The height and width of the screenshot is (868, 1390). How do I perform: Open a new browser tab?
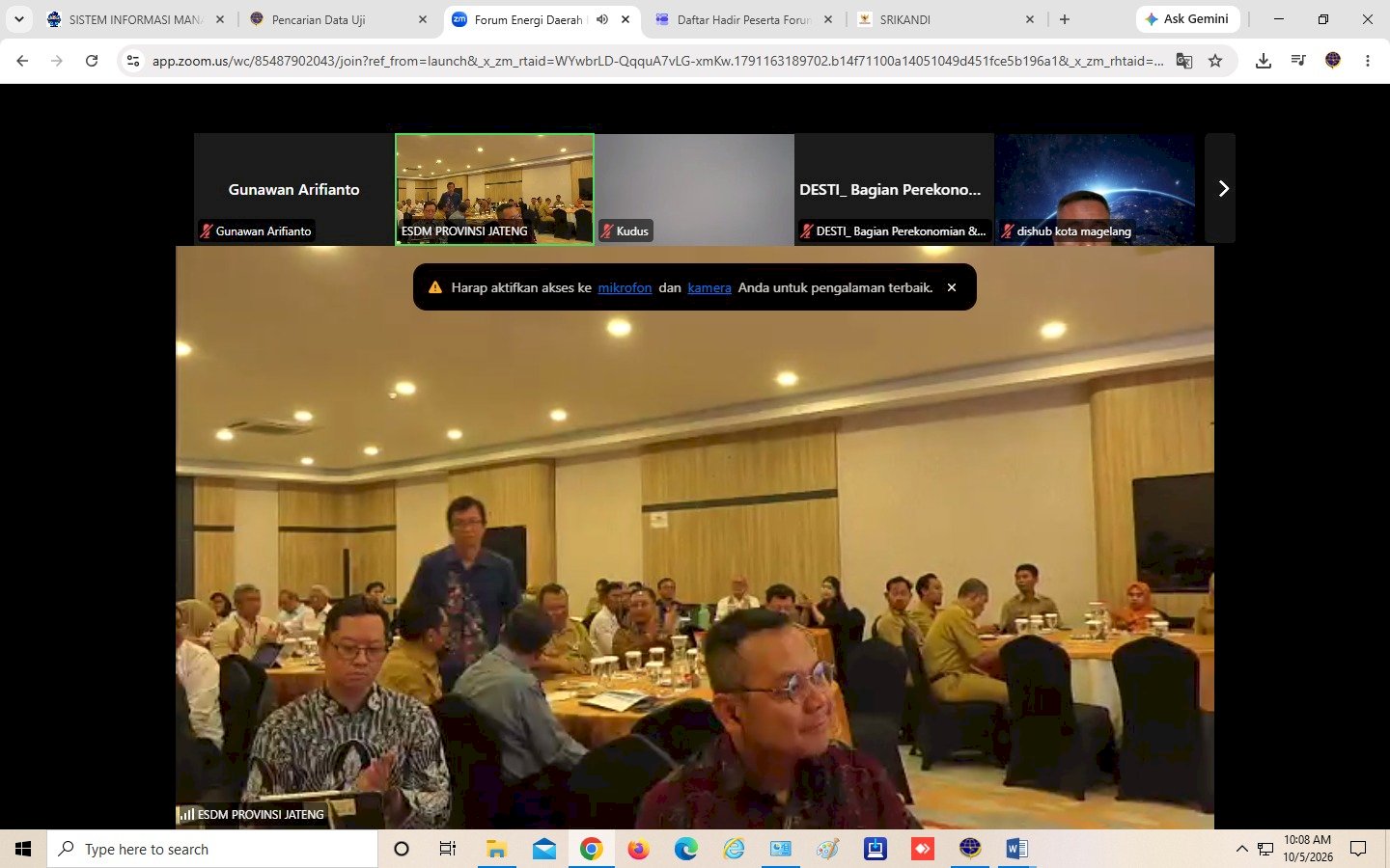point(1065,19)
